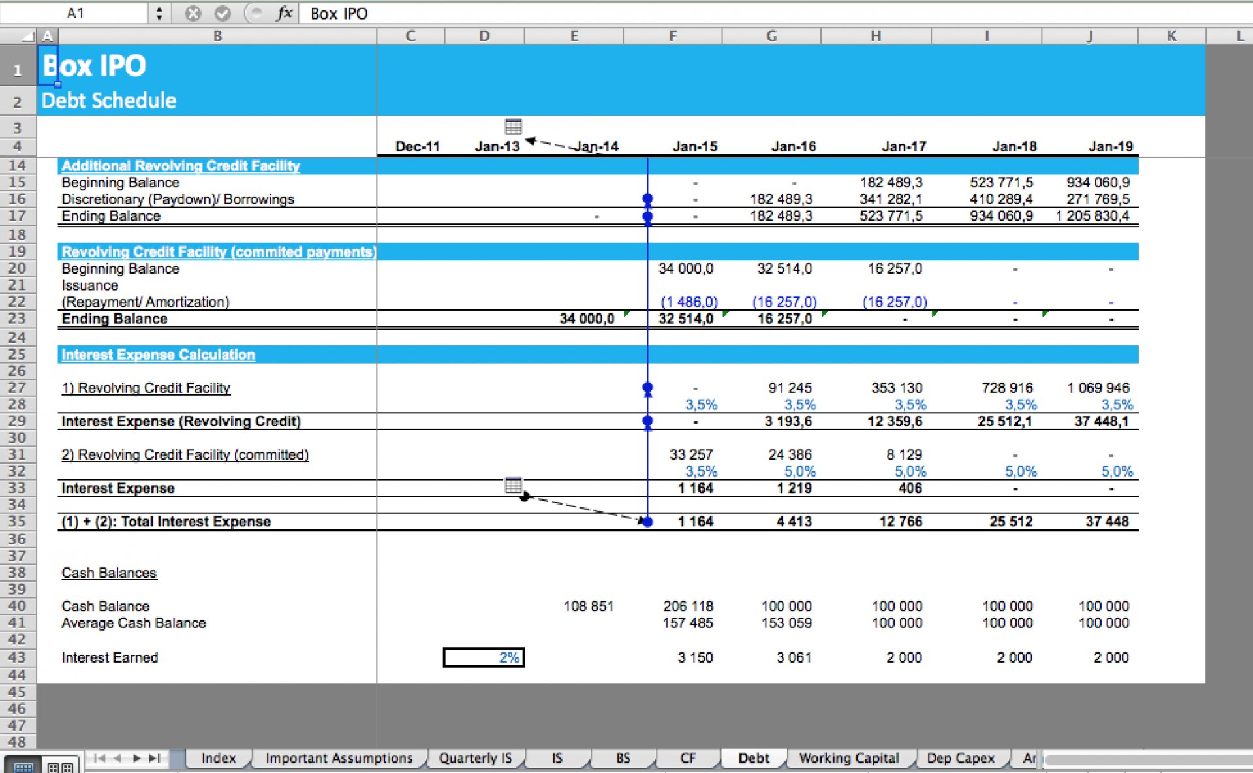Select row 35 header

(x=18, y=522)
